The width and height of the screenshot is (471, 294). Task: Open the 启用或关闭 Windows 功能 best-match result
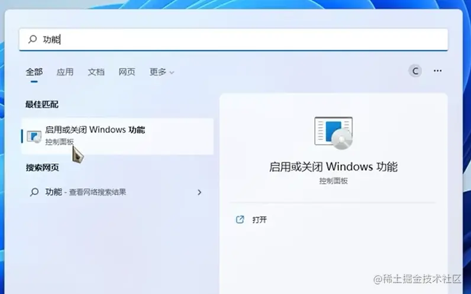click(117, 136)
